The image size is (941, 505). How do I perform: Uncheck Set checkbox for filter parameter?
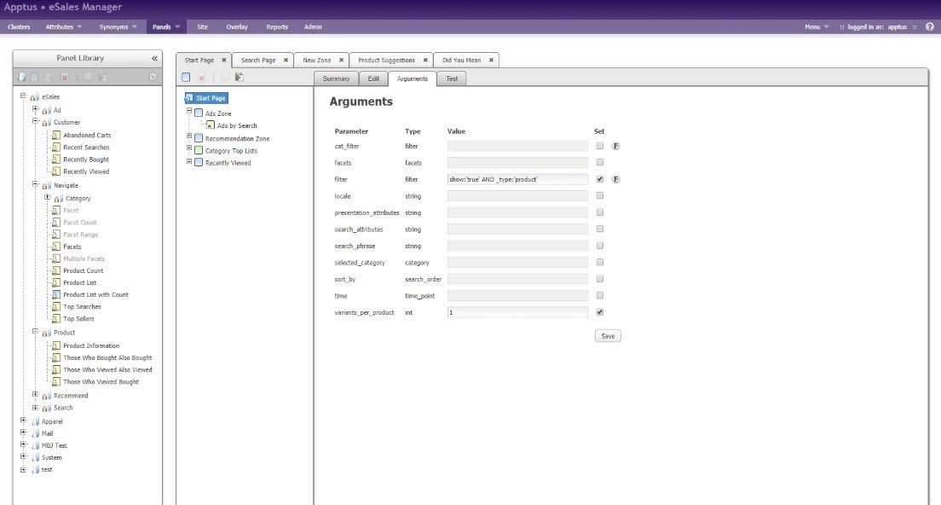599,179
